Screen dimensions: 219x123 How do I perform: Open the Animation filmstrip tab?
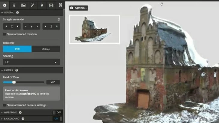pyautogui.click(x=51, y=5)
